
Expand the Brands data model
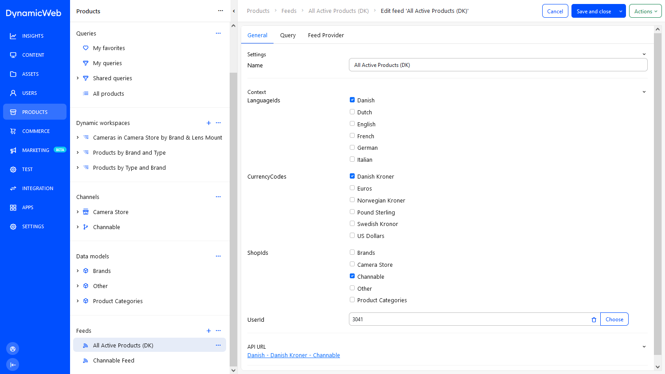point(78,271)
